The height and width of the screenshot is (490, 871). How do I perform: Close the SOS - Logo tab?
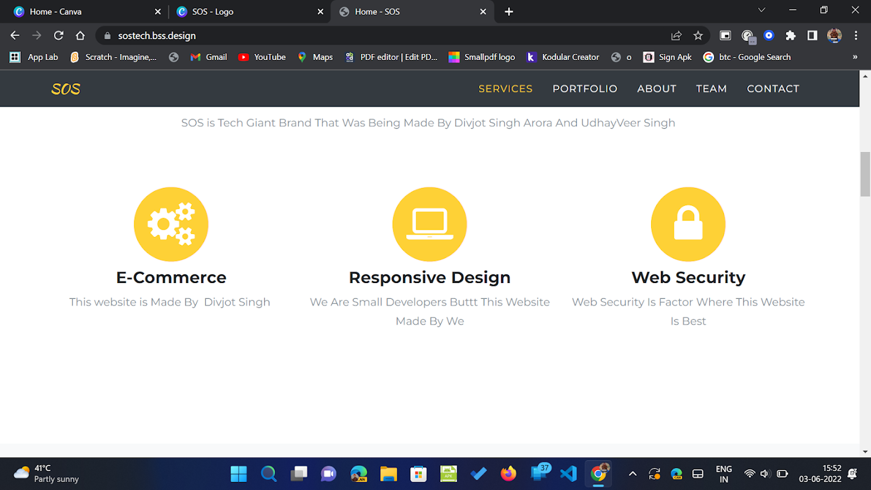point(320,12)
